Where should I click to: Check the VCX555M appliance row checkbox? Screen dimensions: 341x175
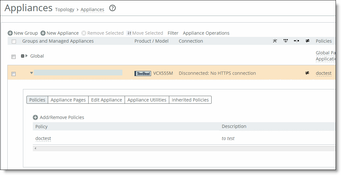(13, 74)
